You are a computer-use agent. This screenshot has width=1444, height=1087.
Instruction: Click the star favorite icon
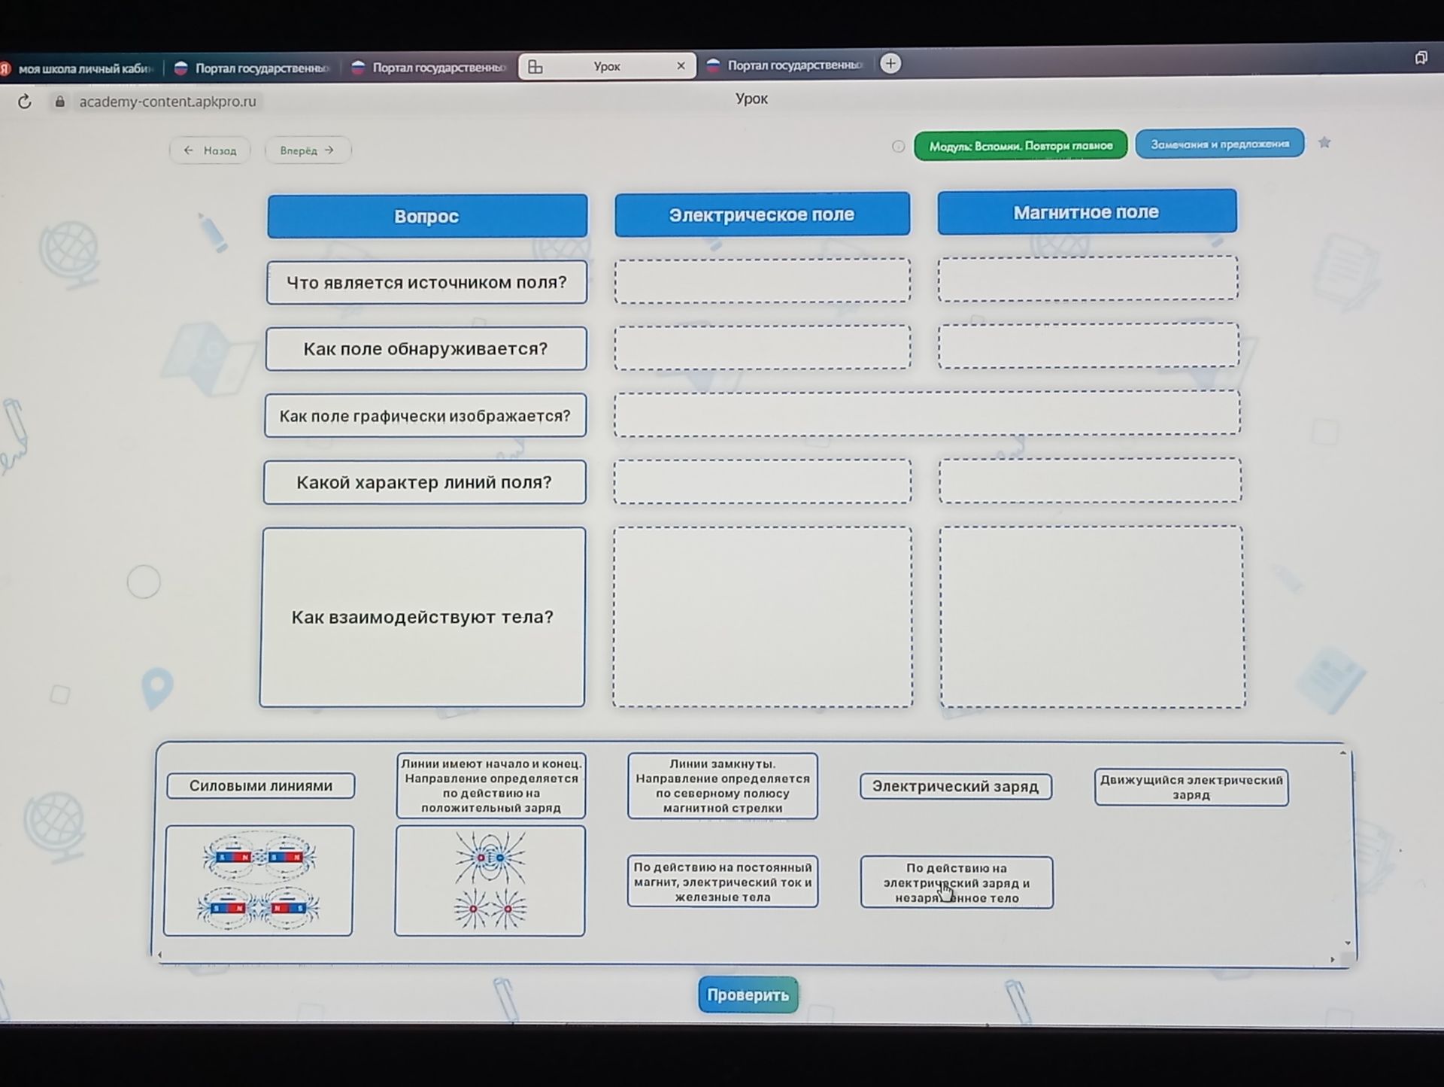(1324, 142)
